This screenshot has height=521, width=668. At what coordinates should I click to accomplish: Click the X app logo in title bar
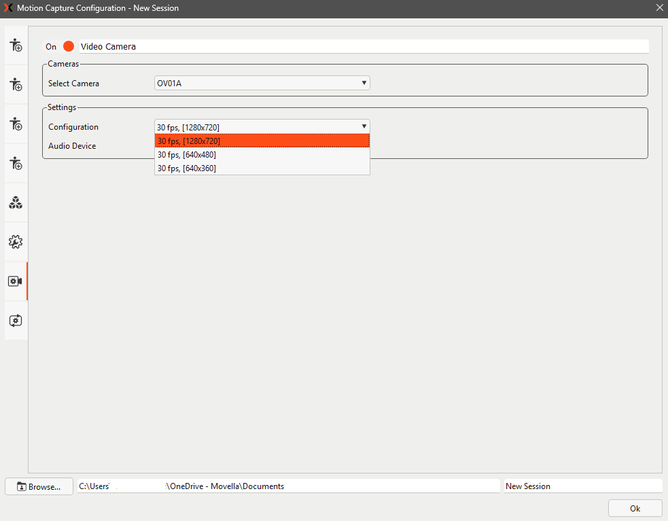click(x=8, y=7)
